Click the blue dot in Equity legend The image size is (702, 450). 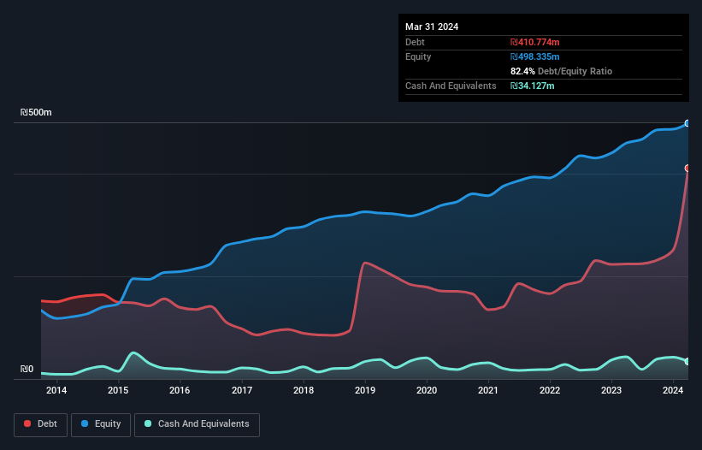pyautogui.click(x=85, y=423)
